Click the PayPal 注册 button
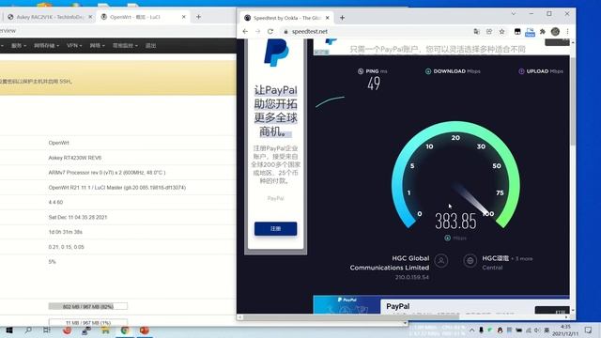Screen dimensions: 601x338 (x=275, y=229)
